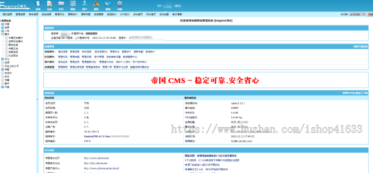
Task: Click the 帝国下载系统 header link
Action: [x=361, y=46]
